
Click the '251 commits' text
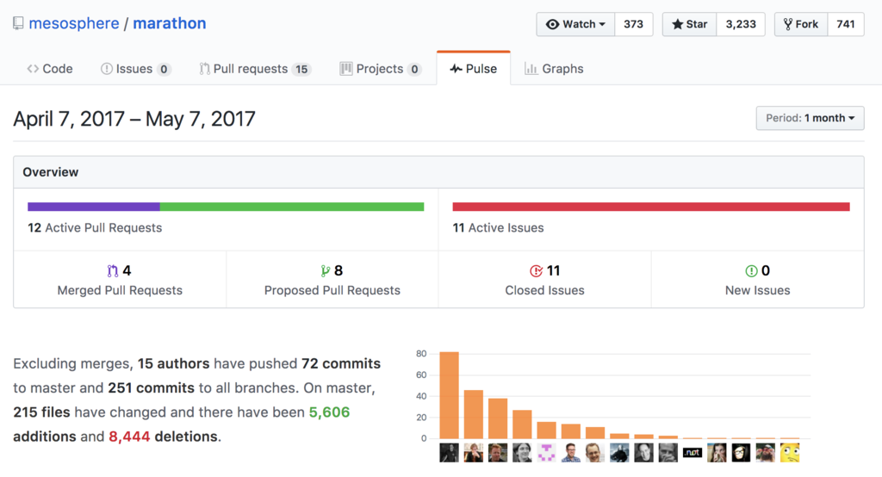(151, 387)
